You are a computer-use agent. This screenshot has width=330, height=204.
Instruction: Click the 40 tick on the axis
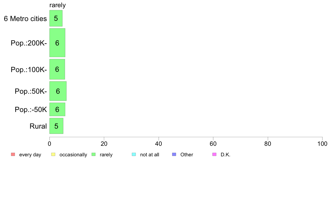pyautogui.click(x=159, y=144)
